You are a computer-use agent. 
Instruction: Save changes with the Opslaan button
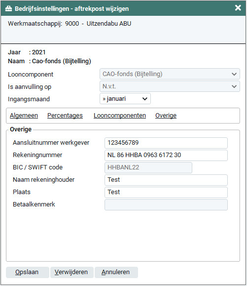[28, 272]
